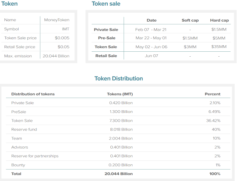
Task: Click Reserve for partnerships' '0.401 Billion' amount
Action: (x=121, y=156)
